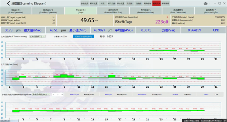Open the 系统设置 menu item
The width and height of the screenshot is (227, 122).
point(93,3)
